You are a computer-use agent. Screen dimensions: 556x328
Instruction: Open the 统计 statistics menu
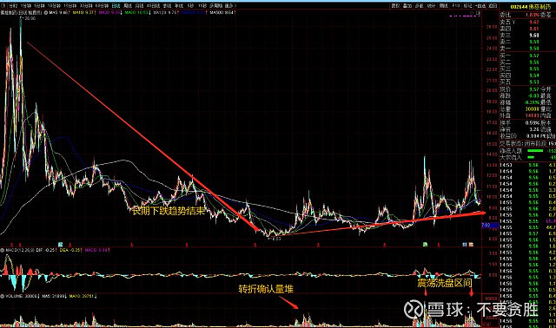coord(431,6)
